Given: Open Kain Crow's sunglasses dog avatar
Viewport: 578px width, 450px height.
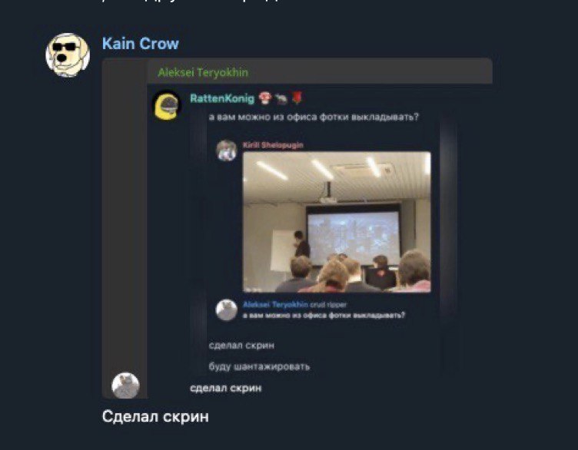Looking at the screenshot, I should pyautogui.click(x=68, y=55).
